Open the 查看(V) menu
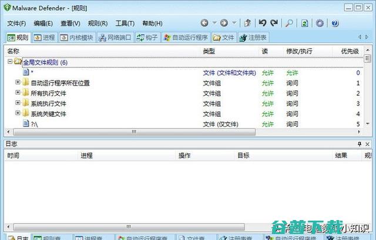The width and height of the screenshot is (376, 240). click(x=70, y=23)
